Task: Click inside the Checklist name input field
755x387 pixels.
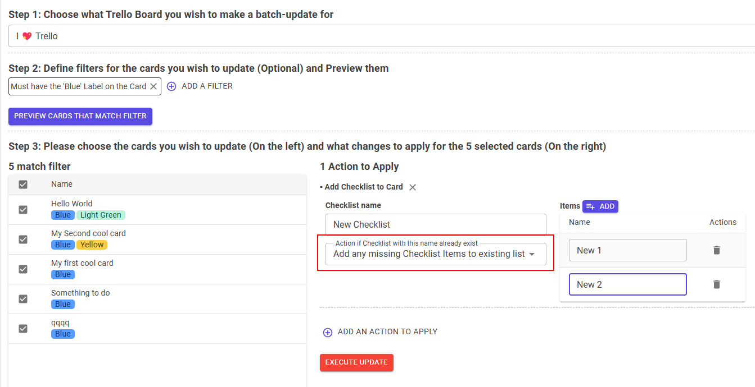Action: (436, 224)
